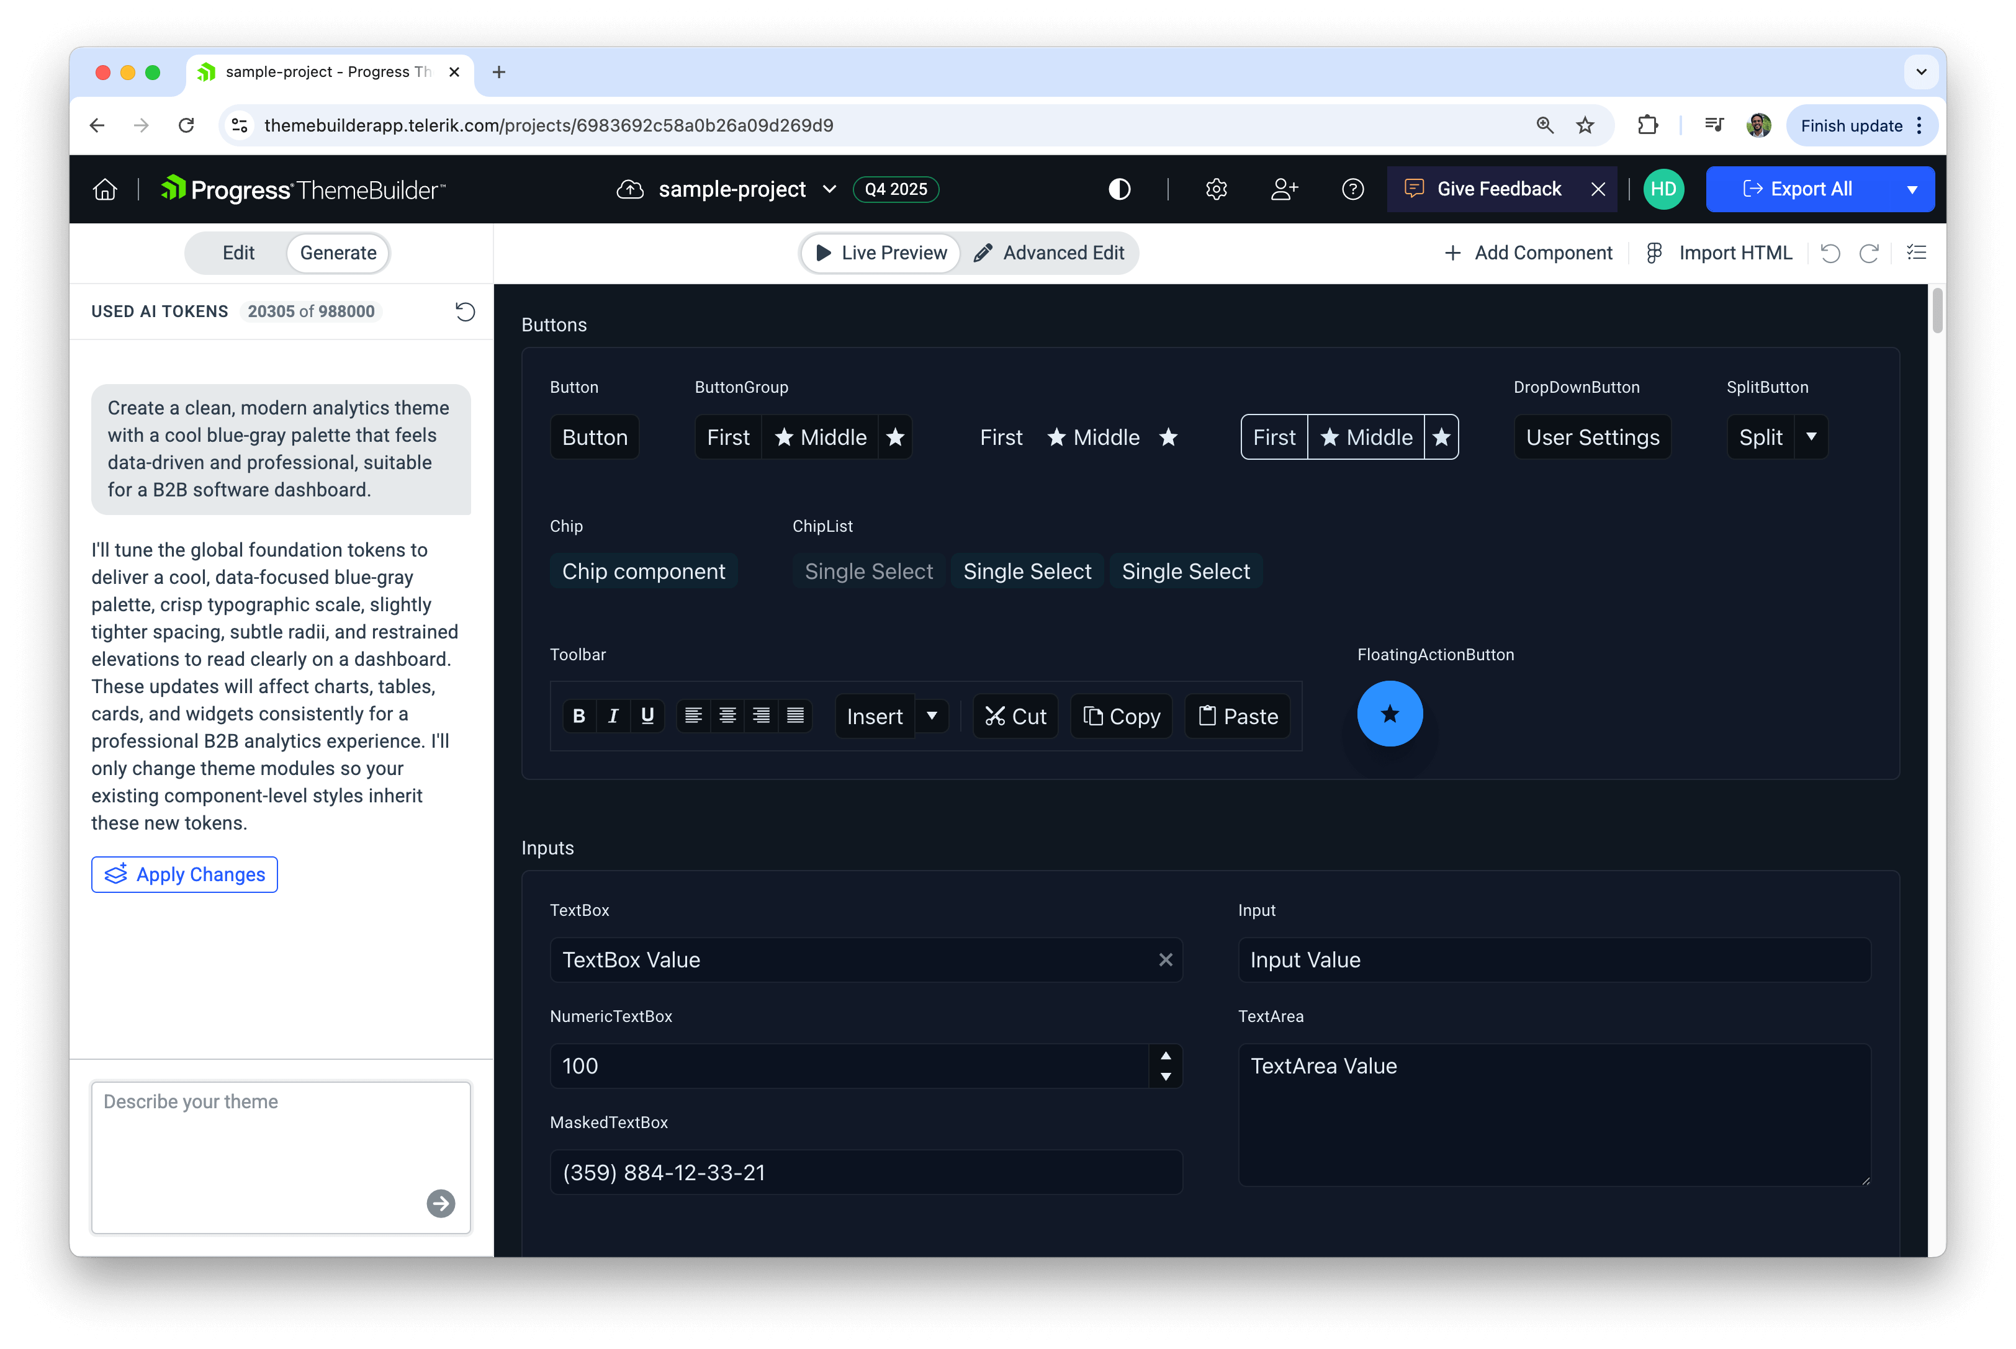Expand the sample-project name dropdown chevron
Image resolution: width=2016 pixels, height=1349 pixels.
coord(829,189)
